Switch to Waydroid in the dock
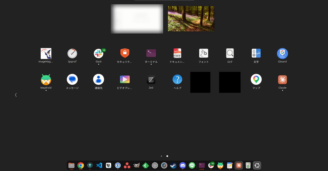The width and height of the screenshot is (328, 171). 220,165
